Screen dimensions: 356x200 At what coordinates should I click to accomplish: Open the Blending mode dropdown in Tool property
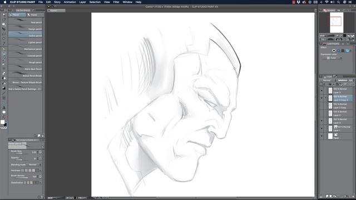click(34, 164)
